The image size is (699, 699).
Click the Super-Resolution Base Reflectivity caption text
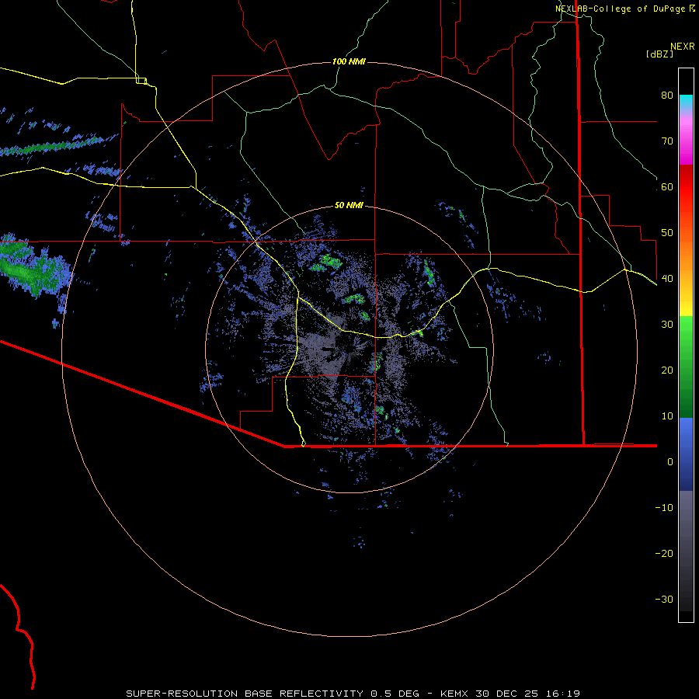pyautogui.click(x=246, y=694)
